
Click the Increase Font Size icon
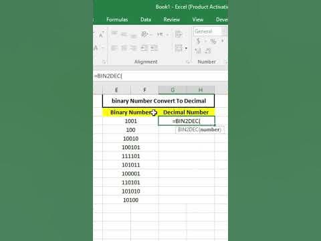102,35
